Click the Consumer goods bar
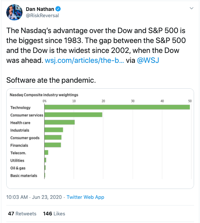This screenshot has height=223, width=200. tap(53, 137)
